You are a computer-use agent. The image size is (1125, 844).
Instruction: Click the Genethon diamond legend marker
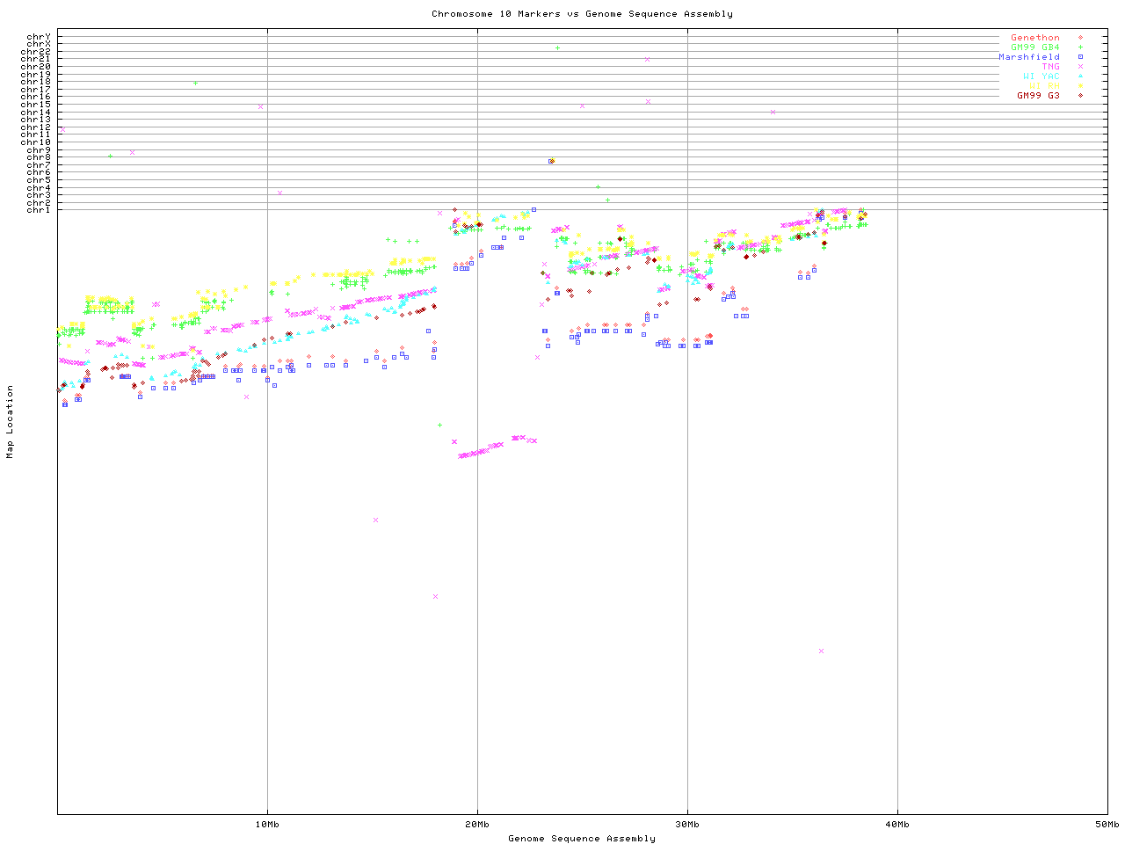coord(1080,38)
